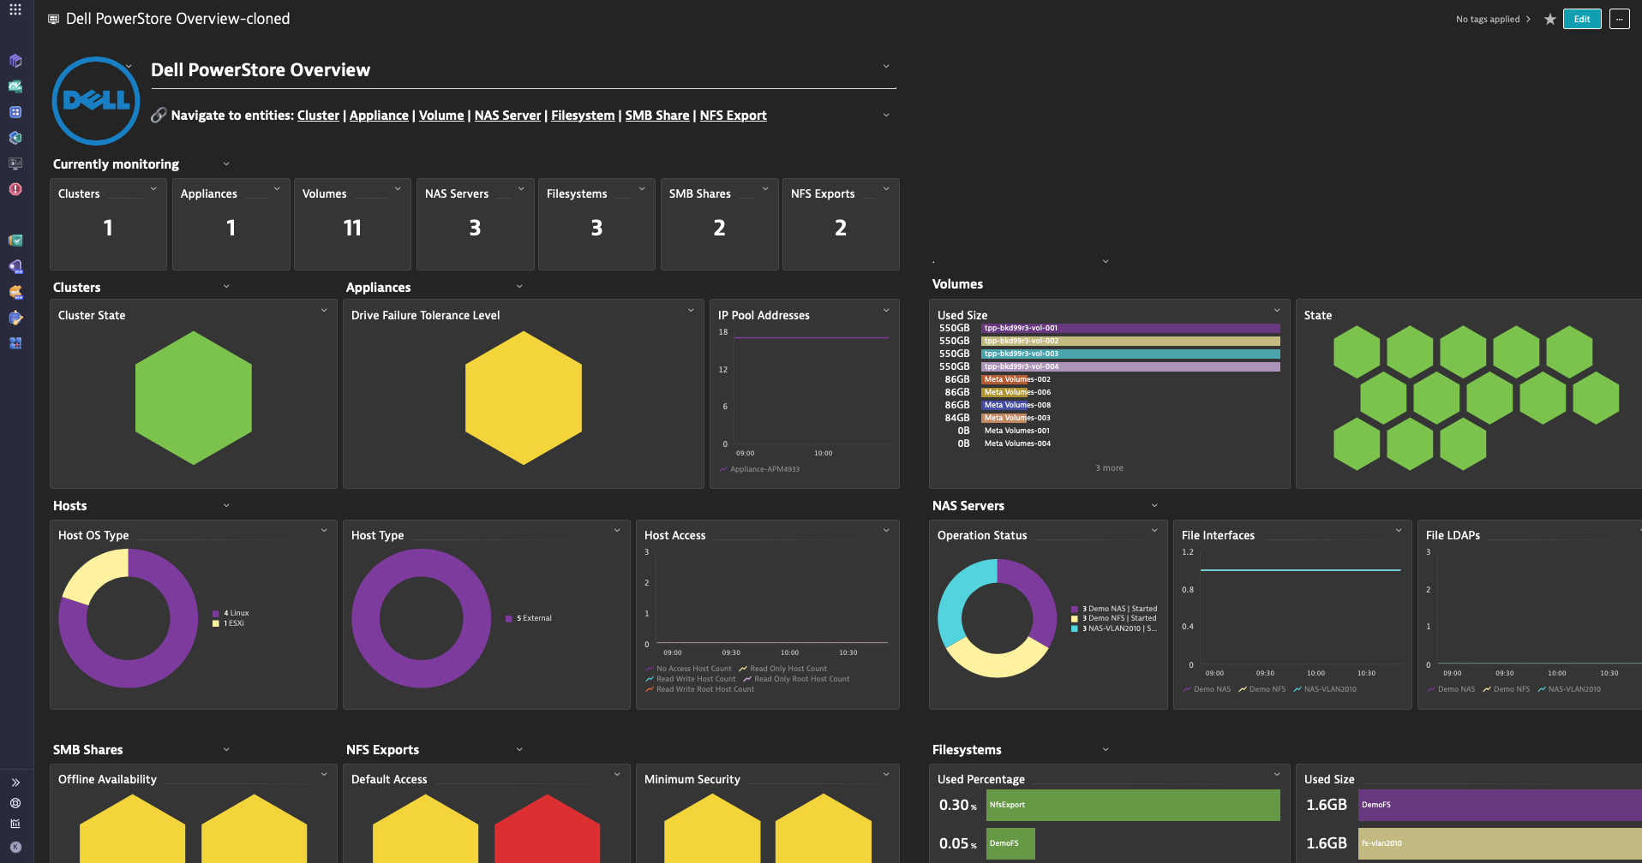Click the NAS Servers count value 3

tap(475, 228)
